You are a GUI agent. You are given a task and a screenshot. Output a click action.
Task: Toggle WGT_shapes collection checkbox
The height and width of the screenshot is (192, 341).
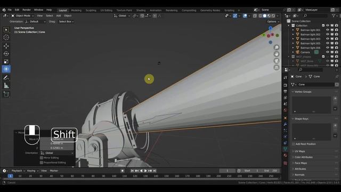[x=323, y=57]
